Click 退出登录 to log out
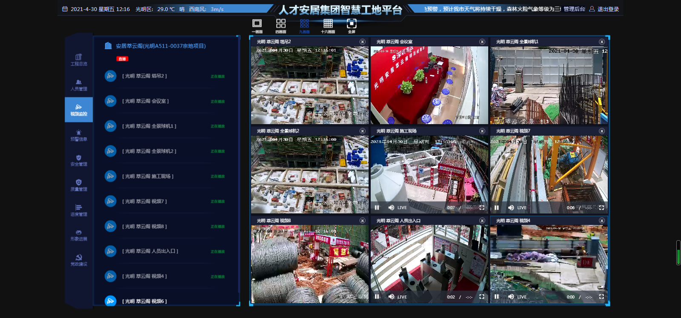This screenshot has height=318, width=681. click(x=608, y=9)
